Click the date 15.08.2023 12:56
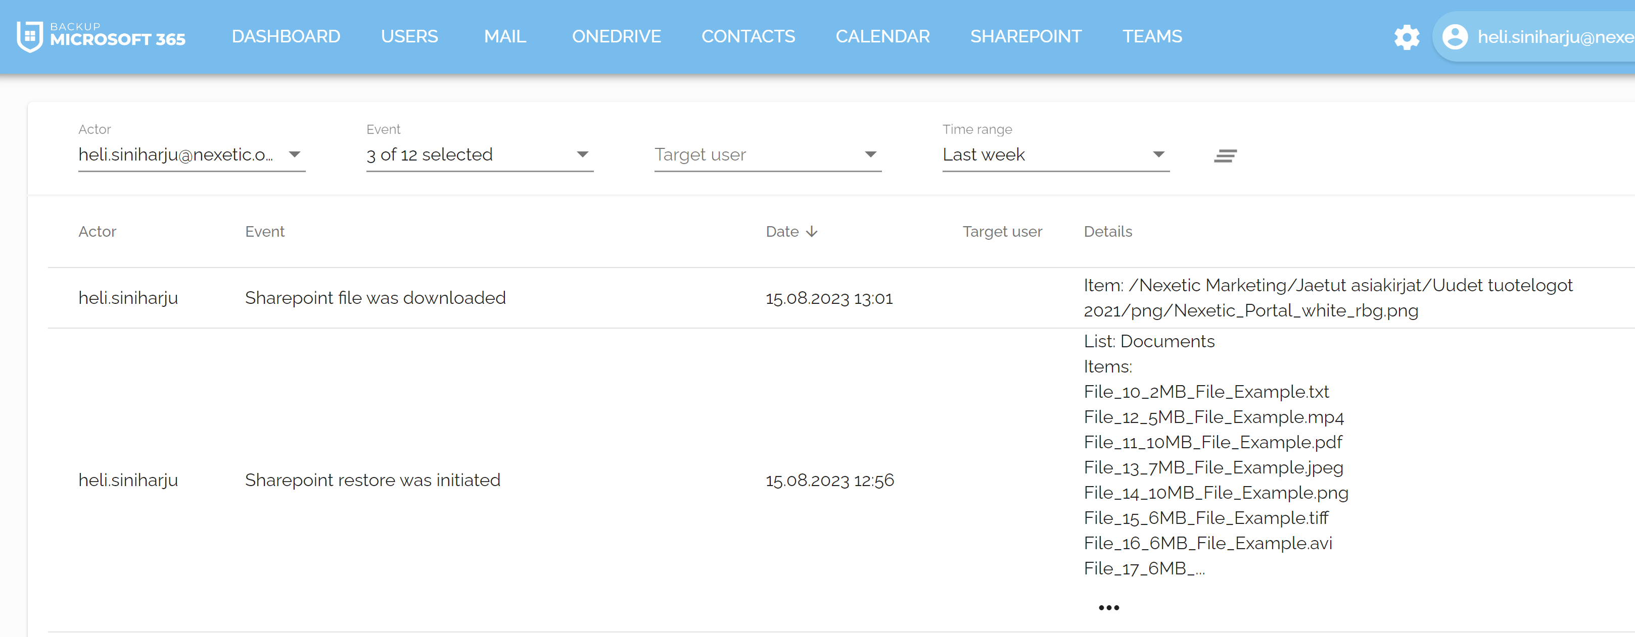Image resolution: width=1635 pixels, height=637 pixels. [829, 481]
